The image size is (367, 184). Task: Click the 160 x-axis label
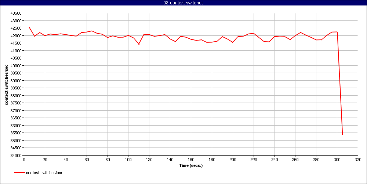point(191,160)
